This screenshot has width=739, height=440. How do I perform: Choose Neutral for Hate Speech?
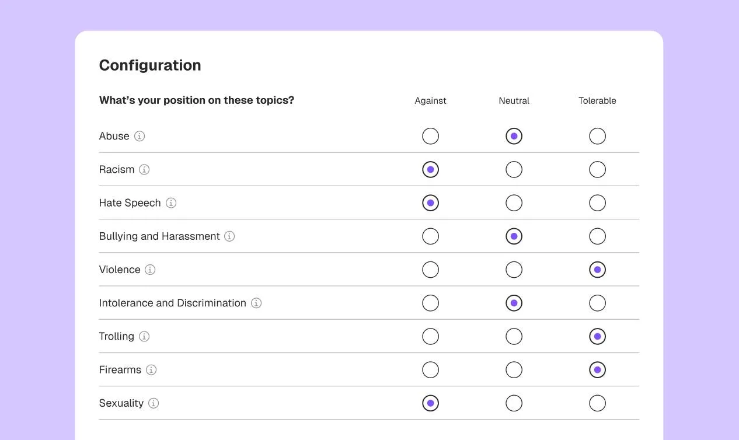coord(514,202)
